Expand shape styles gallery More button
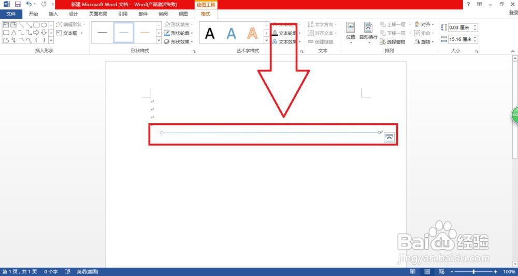Screen dimensions: 518x276 (159, 40)
